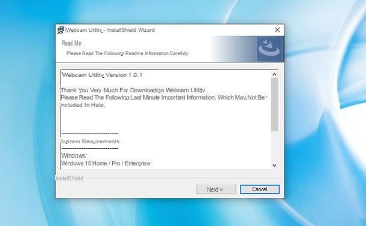Click the 'Read Me' header title
This screenshot has width=366, height=226.
[72, 43]
